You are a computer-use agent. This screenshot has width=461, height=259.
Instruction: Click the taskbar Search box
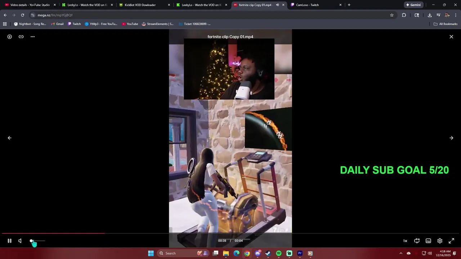[182, 253]
